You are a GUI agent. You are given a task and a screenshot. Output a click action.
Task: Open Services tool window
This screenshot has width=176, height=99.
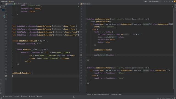point(40,96)
